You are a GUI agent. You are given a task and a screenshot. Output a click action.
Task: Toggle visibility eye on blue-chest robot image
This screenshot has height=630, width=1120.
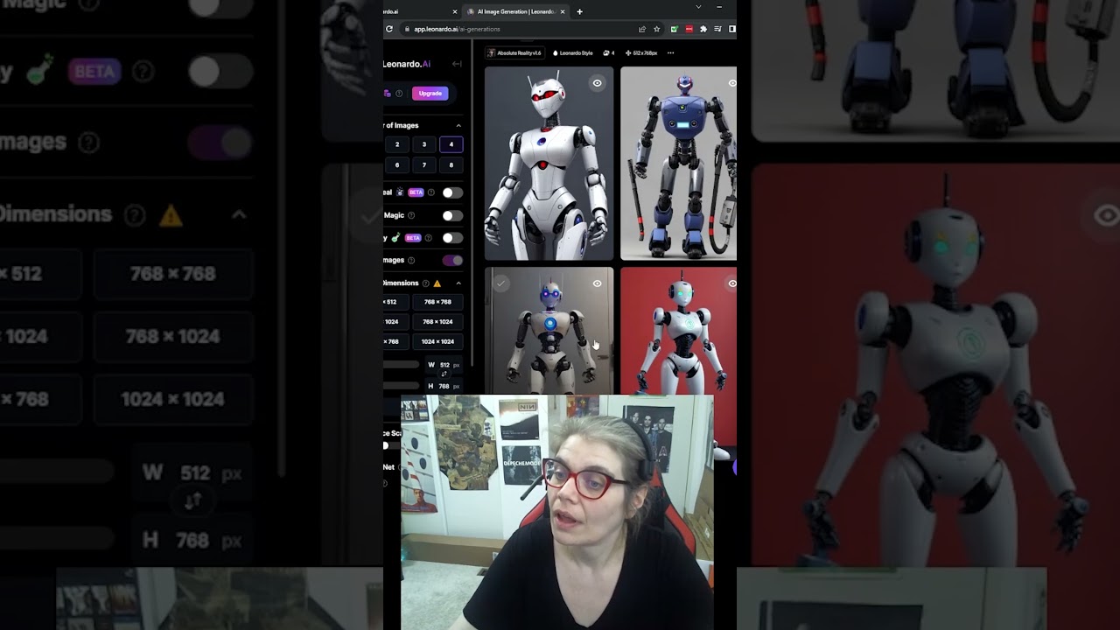pos(598,283)
